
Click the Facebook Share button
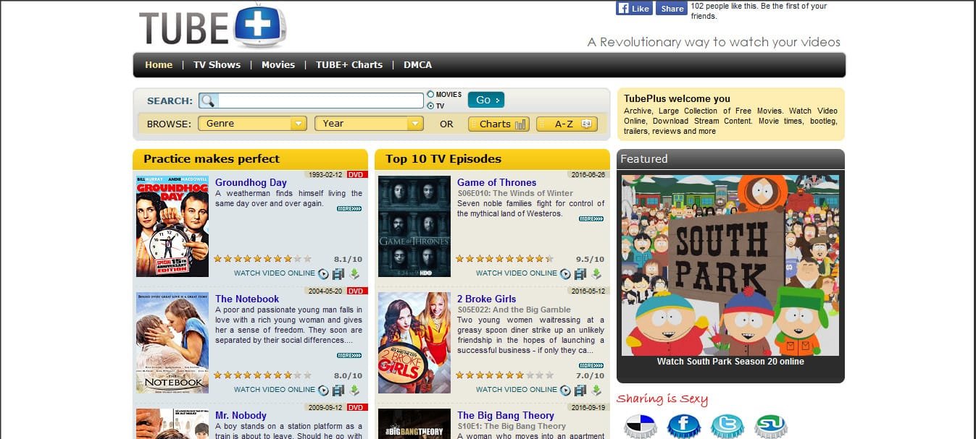(672, 8)
